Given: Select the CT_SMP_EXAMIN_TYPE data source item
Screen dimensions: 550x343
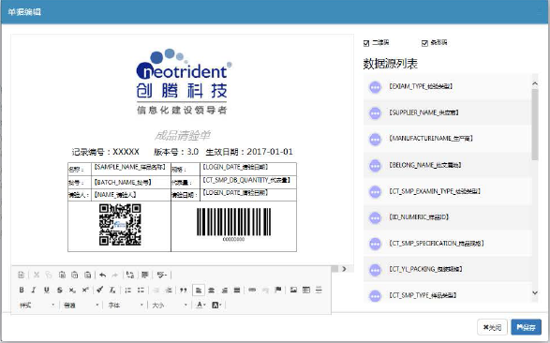Looking at the screenshot, I should point(448,191).
